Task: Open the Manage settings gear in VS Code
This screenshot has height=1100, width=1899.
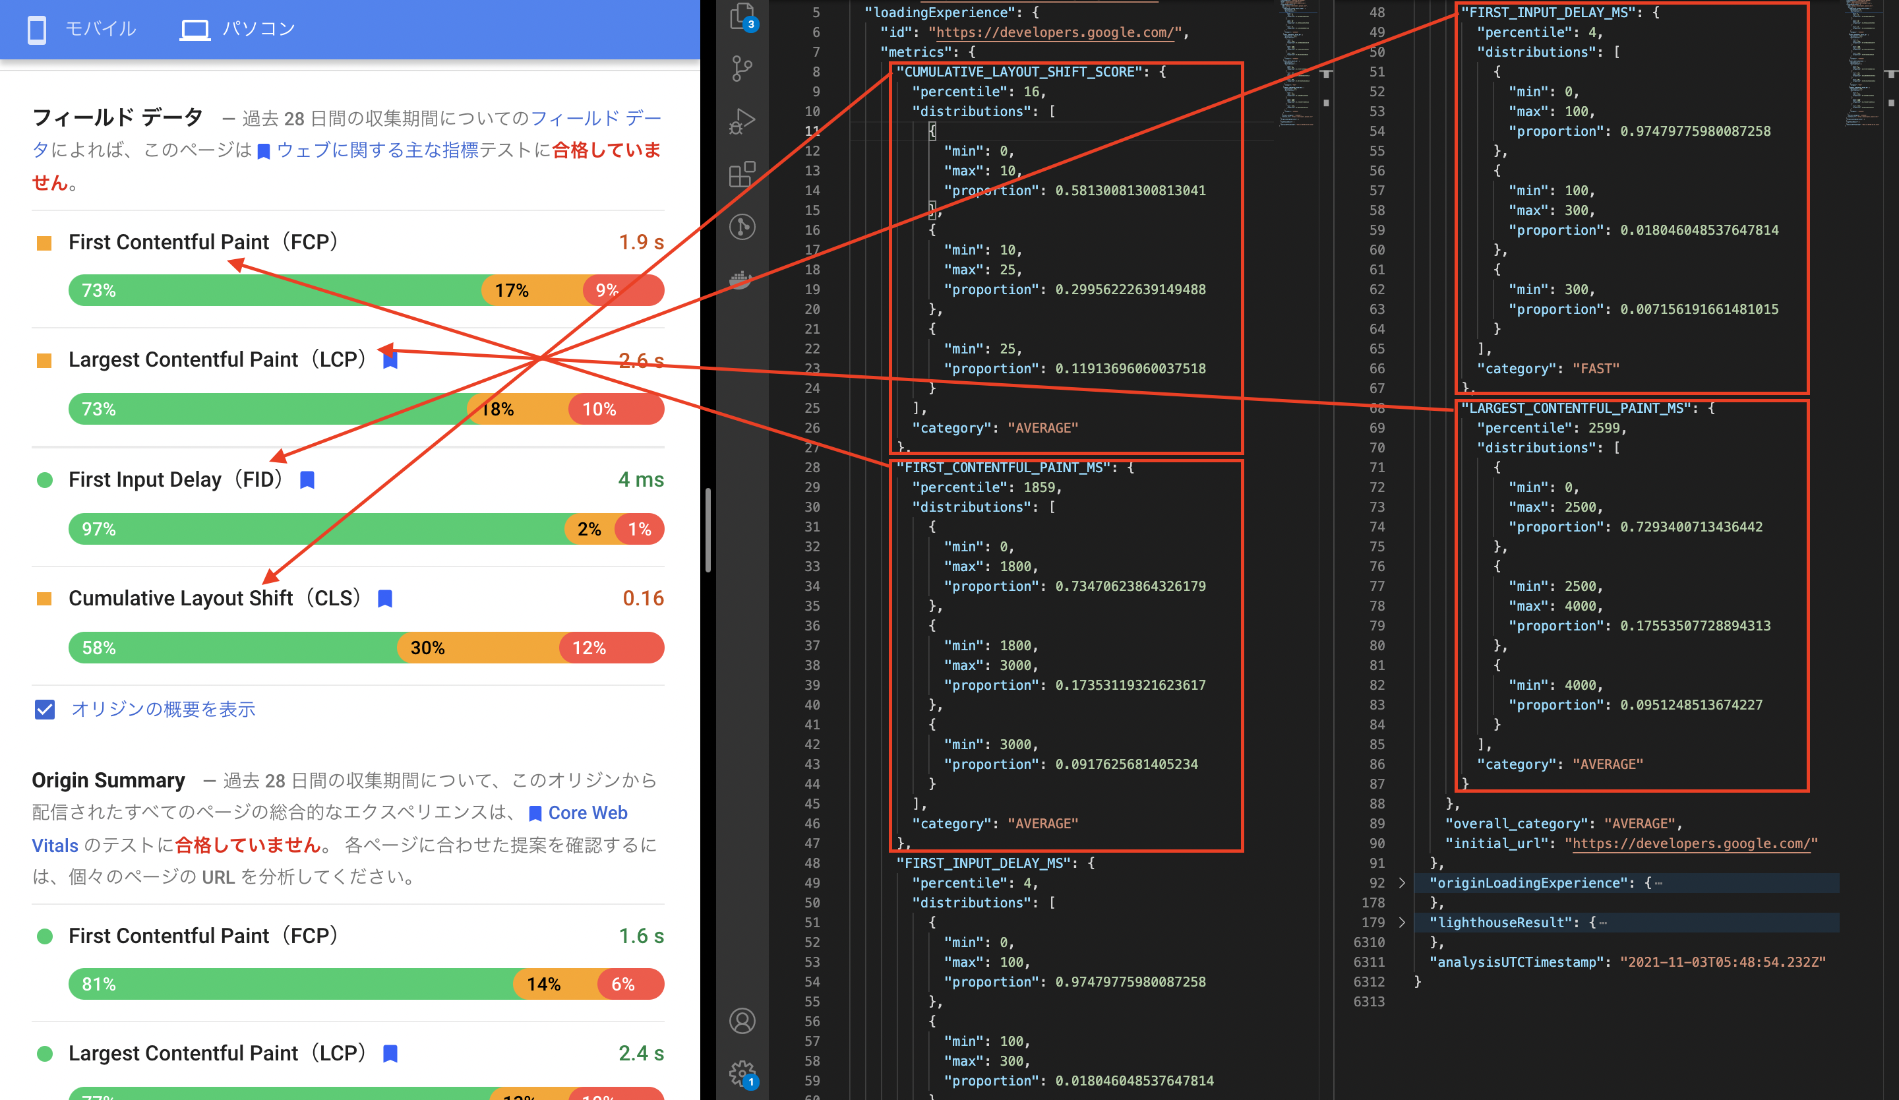Action: point(742,1073)
